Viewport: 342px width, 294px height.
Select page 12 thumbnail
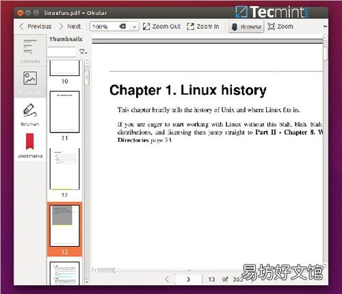tap(64, 169)
